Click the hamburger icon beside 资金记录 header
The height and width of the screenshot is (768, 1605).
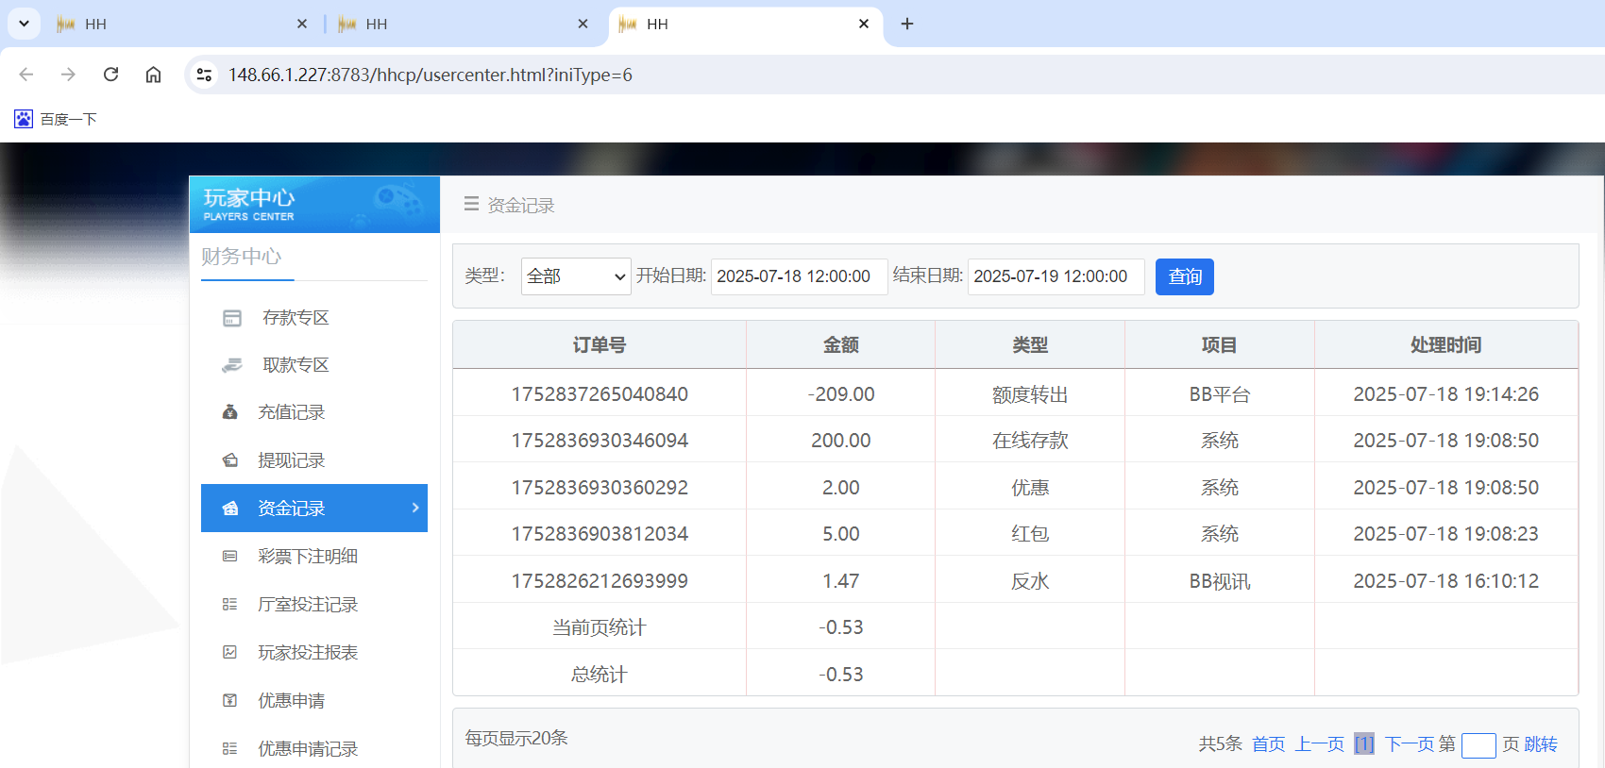471,205
